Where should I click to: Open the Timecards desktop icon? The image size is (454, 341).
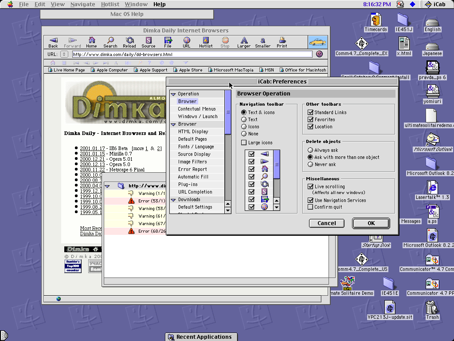[376, 22]
